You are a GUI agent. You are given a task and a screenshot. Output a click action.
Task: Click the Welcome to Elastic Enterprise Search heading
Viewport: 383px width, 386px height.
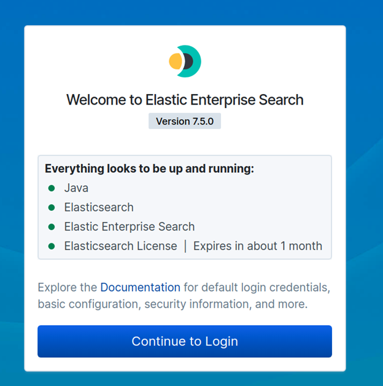click(x=185, y=100)
